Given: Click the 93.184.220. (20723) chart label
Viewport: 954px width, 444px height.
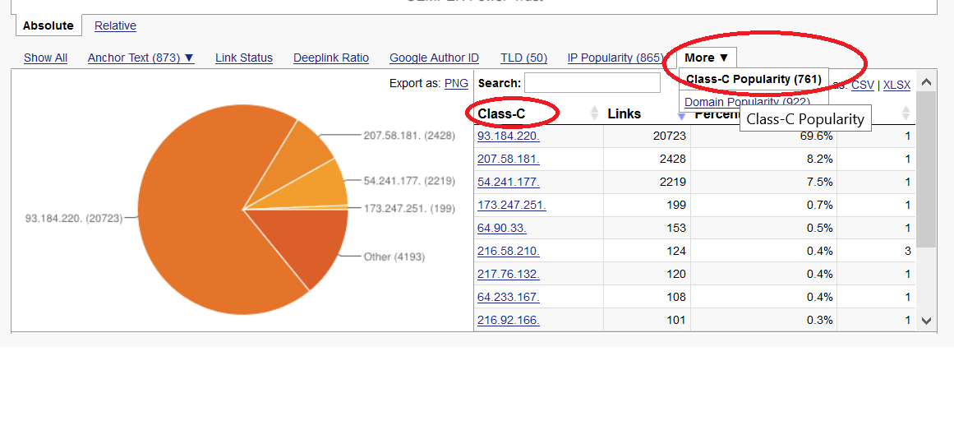Looking at the screenshot, I should click(74, 217).
